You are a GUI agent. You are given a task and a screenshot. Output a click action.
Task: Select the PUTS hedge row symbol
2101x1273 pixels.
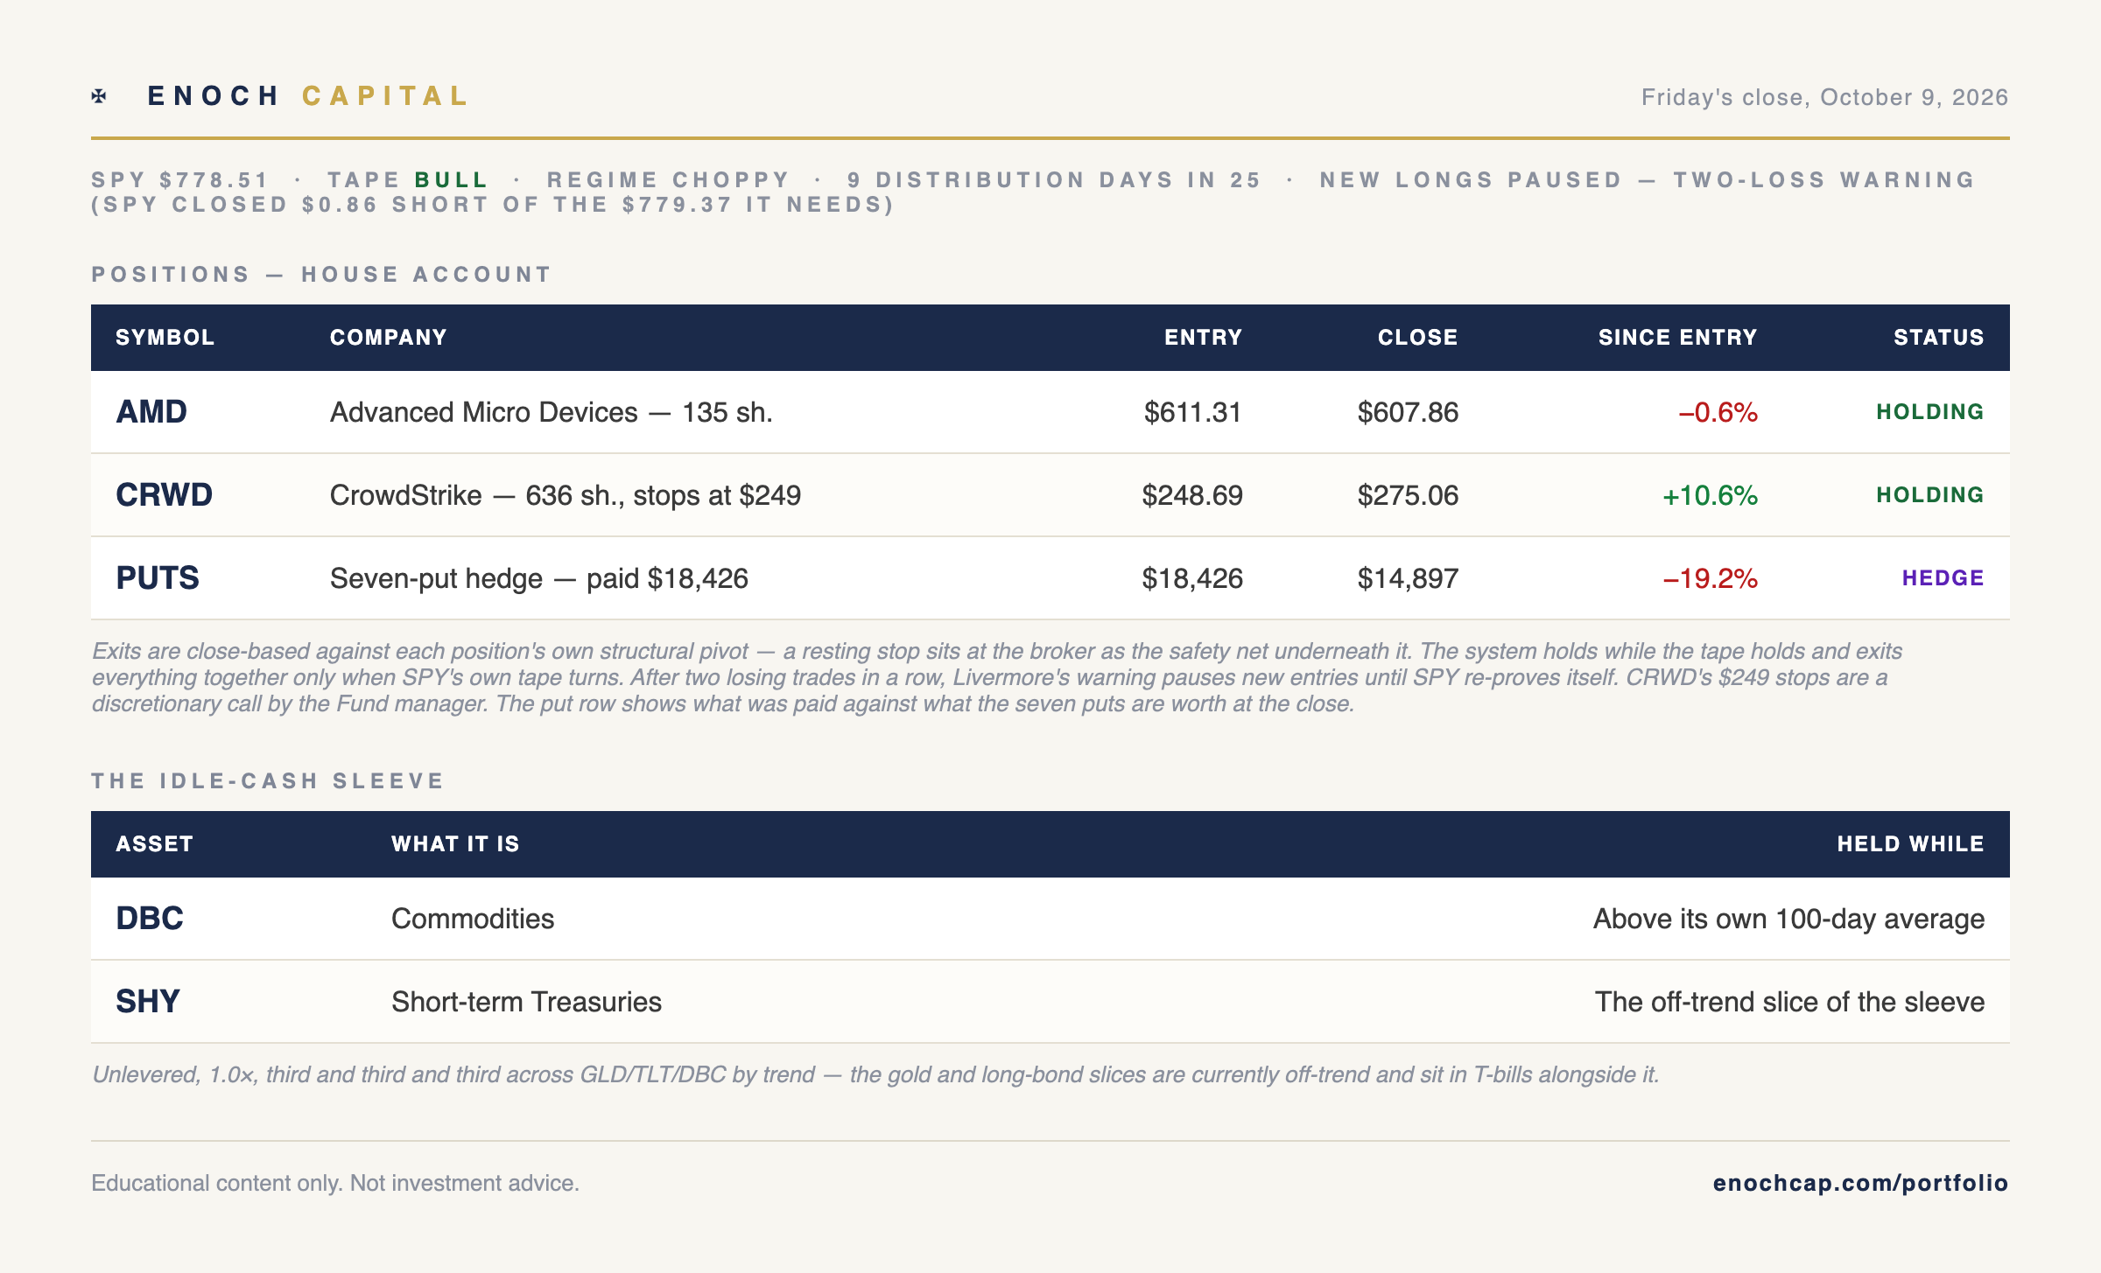(158, 578)
